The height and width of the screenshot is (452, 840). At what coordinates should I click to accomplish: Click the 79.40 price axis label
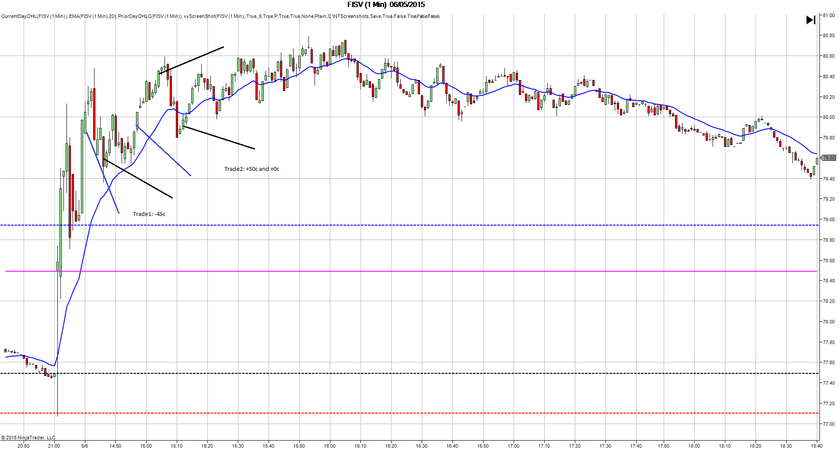829,179
